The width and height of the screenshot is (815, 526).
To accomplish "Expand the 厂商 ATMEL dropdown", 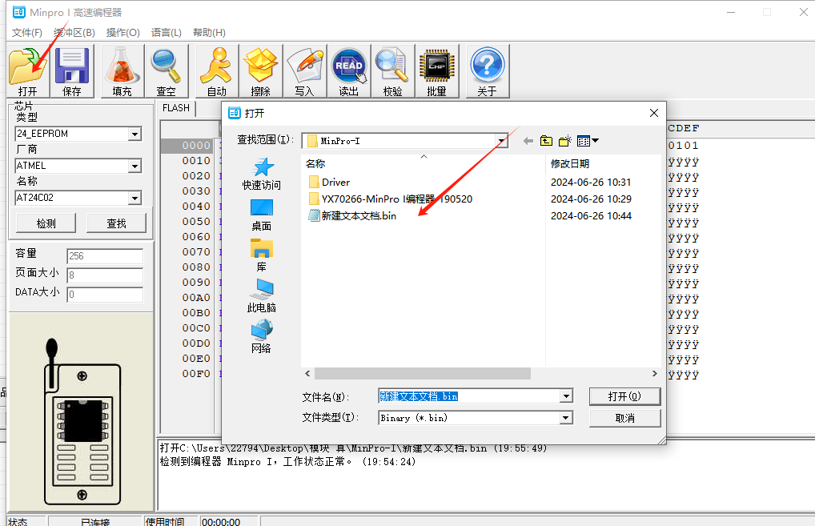I will click(134, 167).
